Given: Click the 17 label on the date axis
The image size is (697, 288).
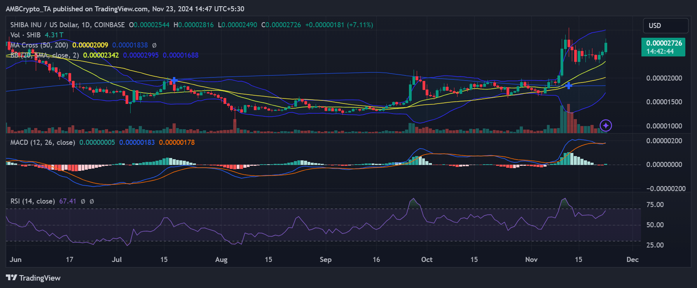Looking at the screenshot, I should tap(70, 260).
